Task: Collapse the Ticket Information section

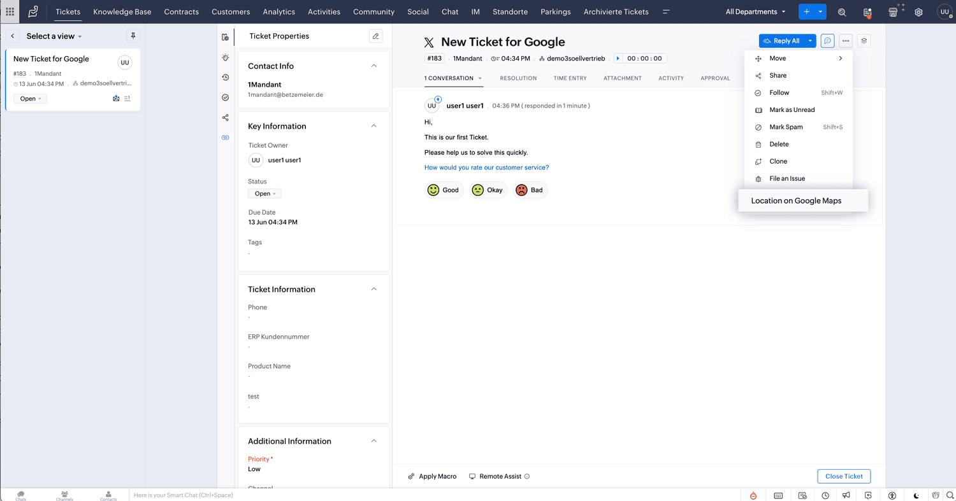Action: pos(374,289)
